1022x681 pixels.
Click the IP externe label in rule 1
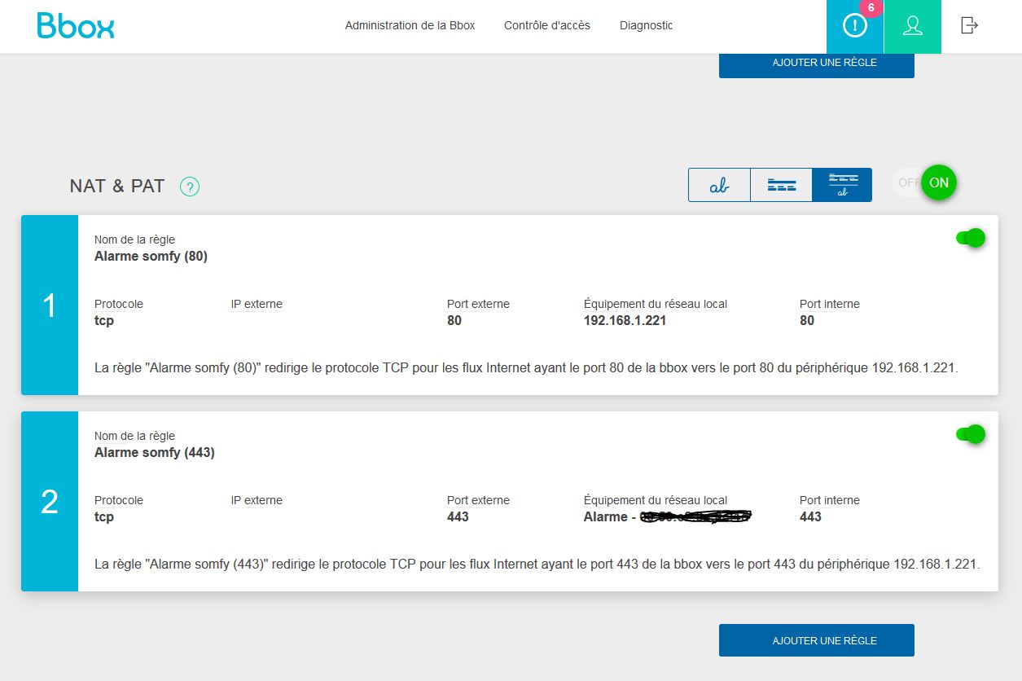coord(257,305)
